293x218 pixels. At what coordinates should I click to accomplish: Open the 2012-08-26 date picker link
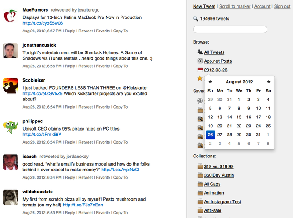coord(215,70)
